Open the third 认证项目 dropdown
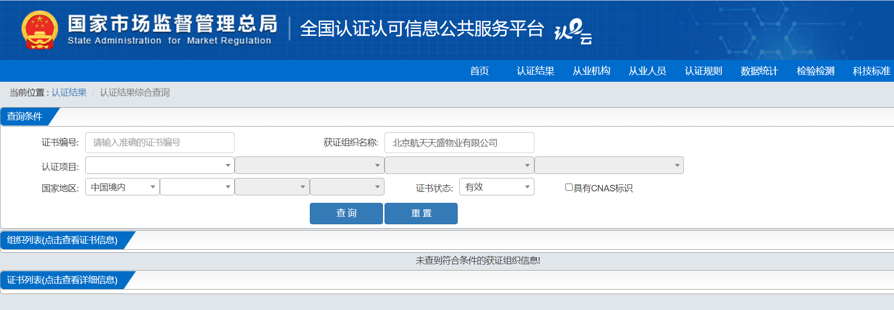894x310 pixels. pos(459,165)
